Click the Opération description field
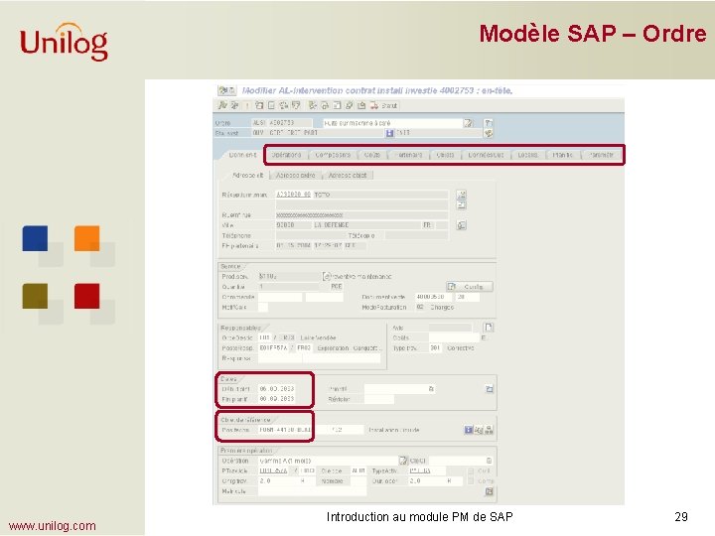Screen dimensions: 715x536 (x=328, y=461)
